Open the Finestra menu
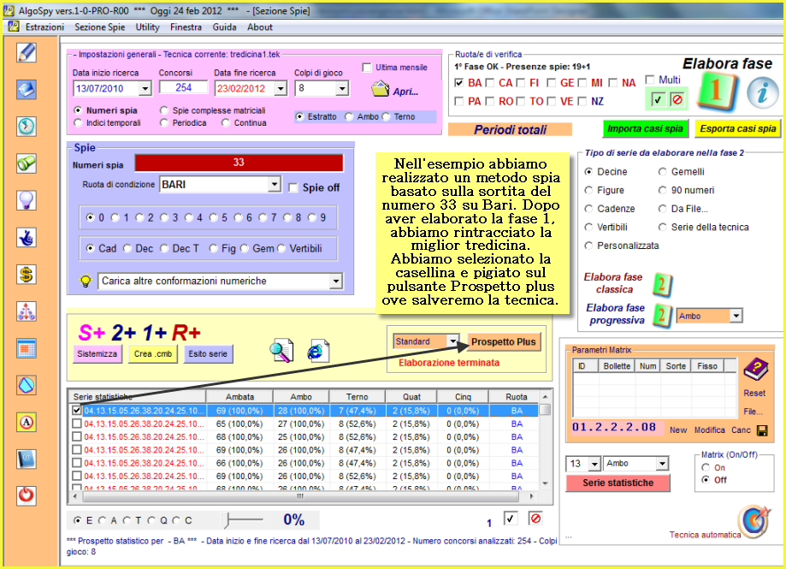 point(186,27)
